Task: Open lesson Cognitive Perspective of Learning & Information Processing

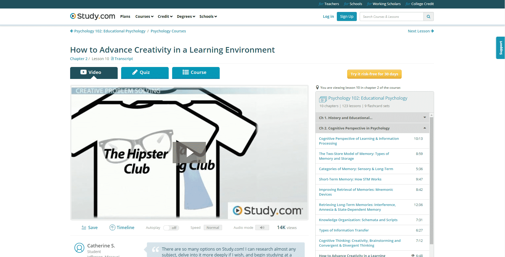Action: (359, 141)
